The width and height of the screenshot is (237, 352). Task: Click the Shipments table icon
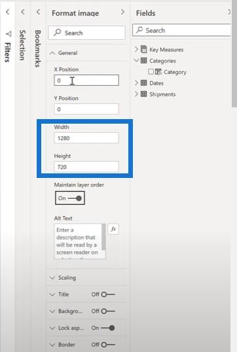tap(143, 94)
